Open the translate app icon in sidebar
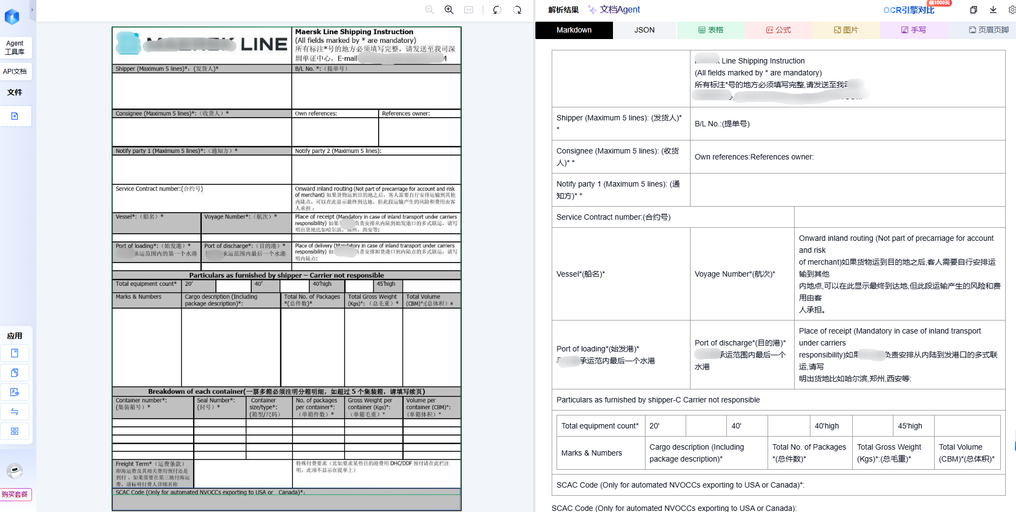The height and width of the screenshot is (512, 1016). 15,392
